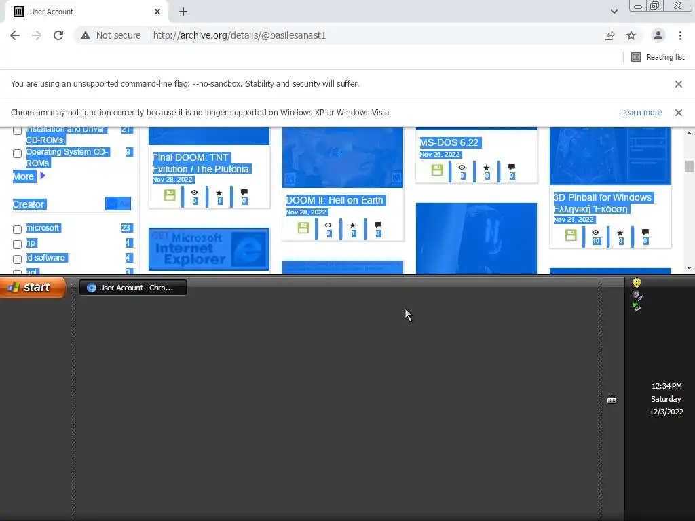
Task: Open MS-DOS 6.22 item
Action: (449, 142)
